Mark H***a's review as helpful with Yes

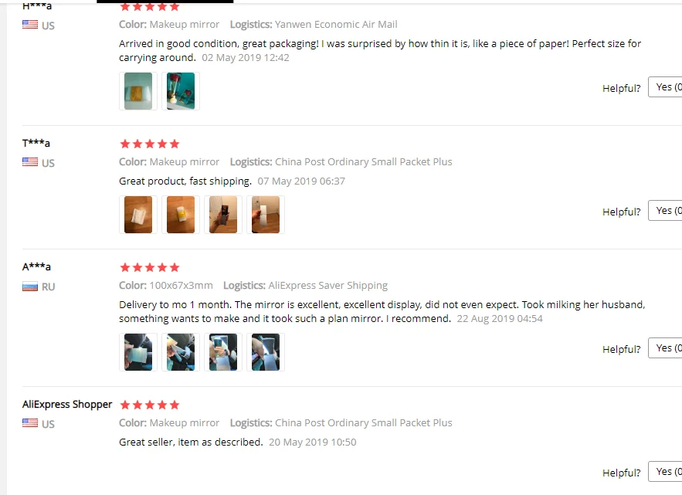coord(665,87)
